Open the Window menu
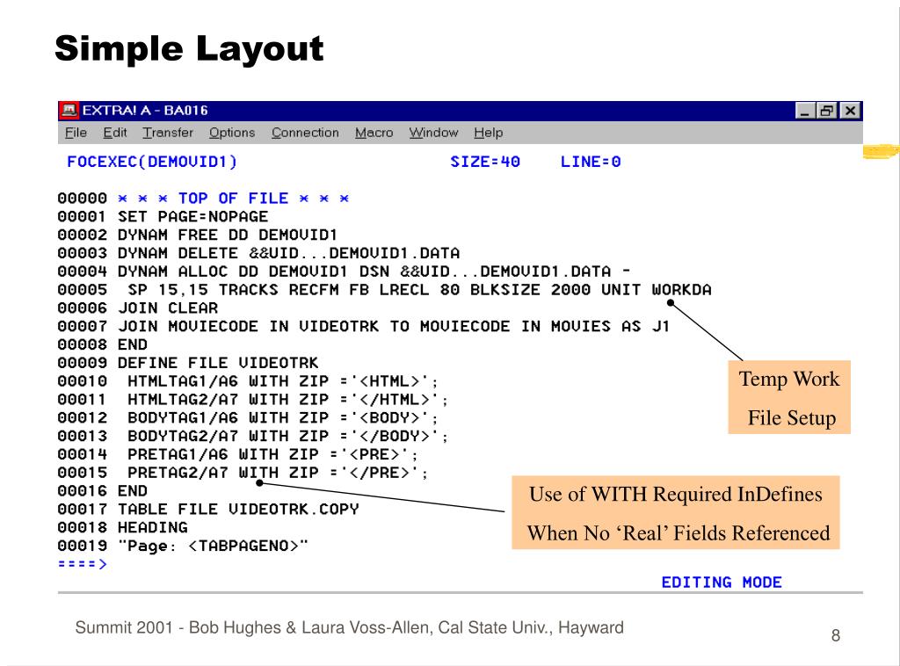 (x=433, y=133)
